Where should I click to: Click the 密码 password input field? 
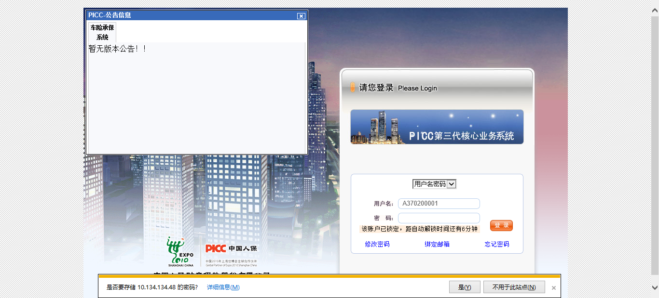click(x=439, y=218)
